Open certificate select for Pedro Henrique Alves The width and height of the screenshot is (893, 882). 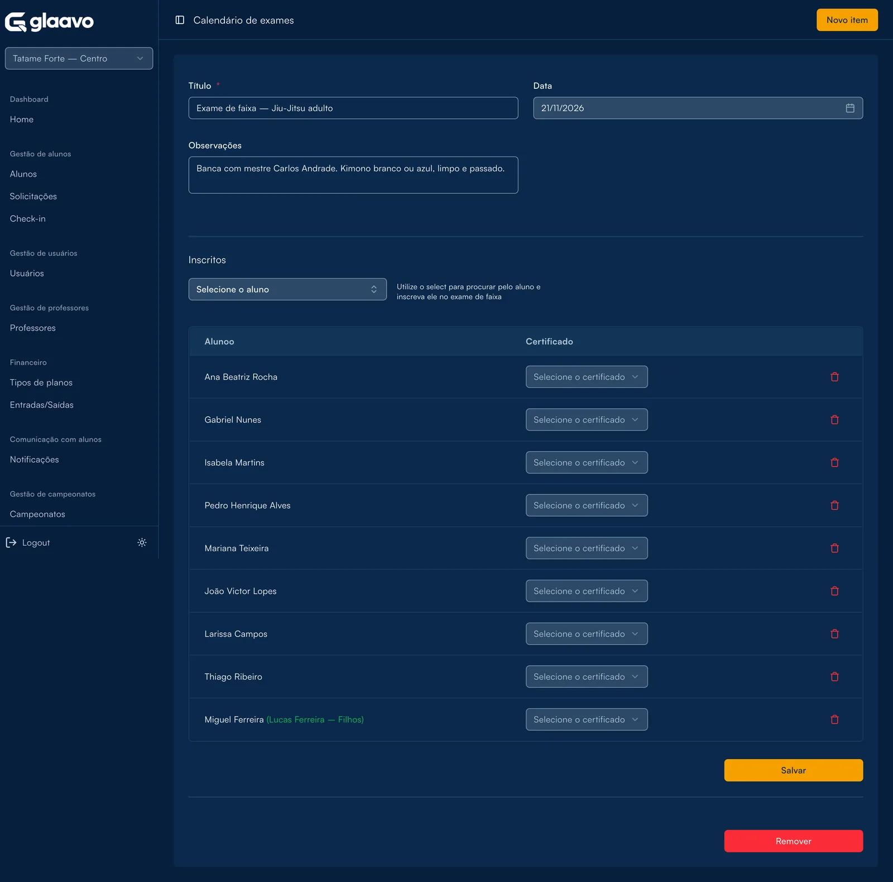click(x=587, y=506)
